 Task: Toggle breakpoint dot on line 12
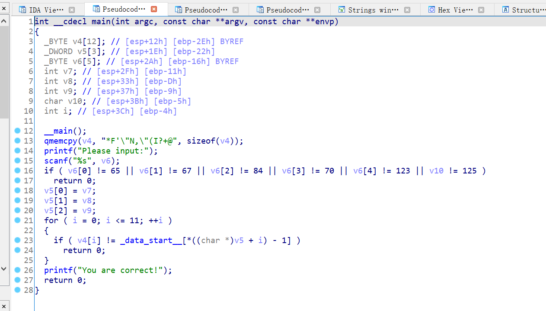17,131
